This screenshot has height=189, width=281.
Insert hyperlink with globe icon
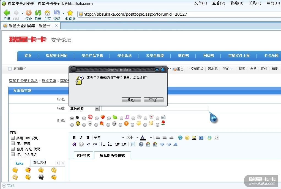180,137
